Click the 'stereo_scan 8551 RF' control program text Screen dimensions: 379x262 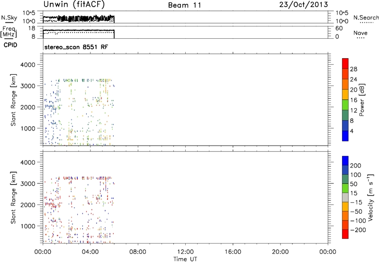[76, 47]
